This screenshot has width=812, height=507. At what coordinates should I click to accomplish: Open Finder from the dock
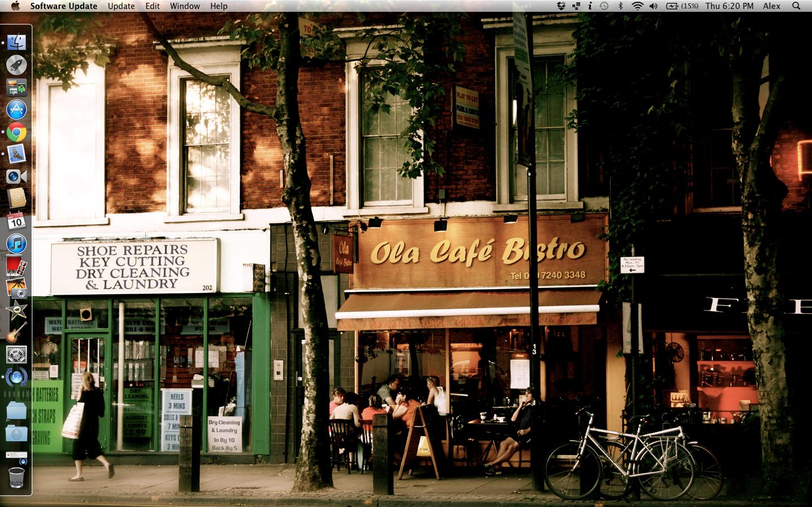16,43
